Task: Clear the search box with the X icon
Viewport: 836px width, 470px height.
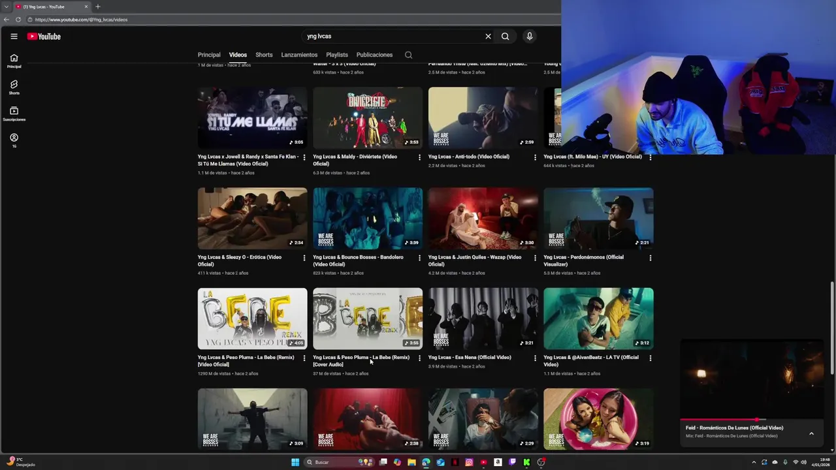Action: click(x=488, y=37)
